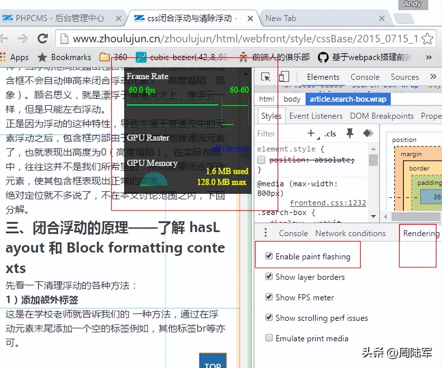Image resolution: width=442 pixels, height=368 pixels.
Task: Expand hidden DevTools panels via chevron
Action: [x=433, y=76]
